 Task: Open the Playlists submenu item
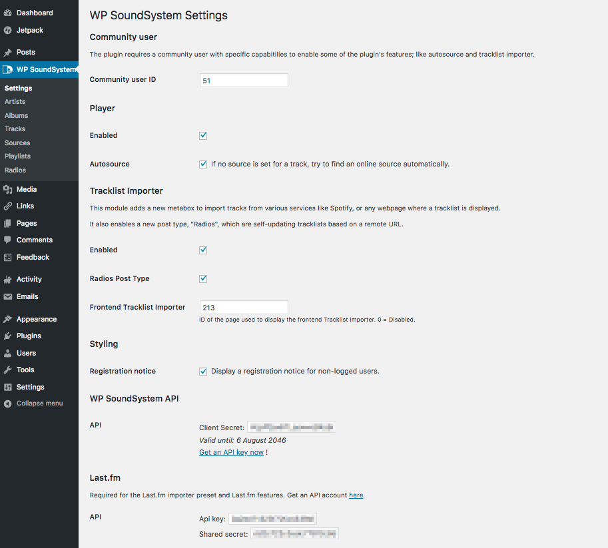[18, 156]
